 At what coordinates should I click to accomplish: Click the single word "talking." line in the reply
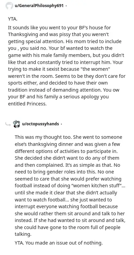(x=23, y=234)
